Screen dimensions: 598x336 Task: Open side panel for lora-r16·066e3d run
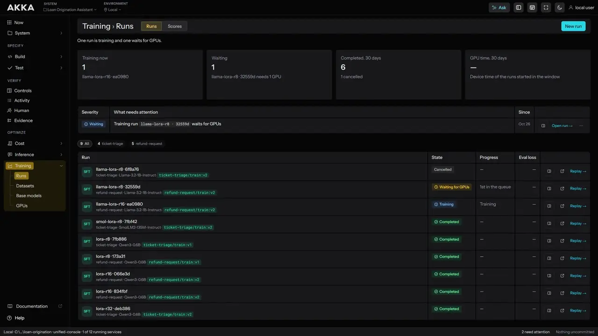[x=549, y=276]
